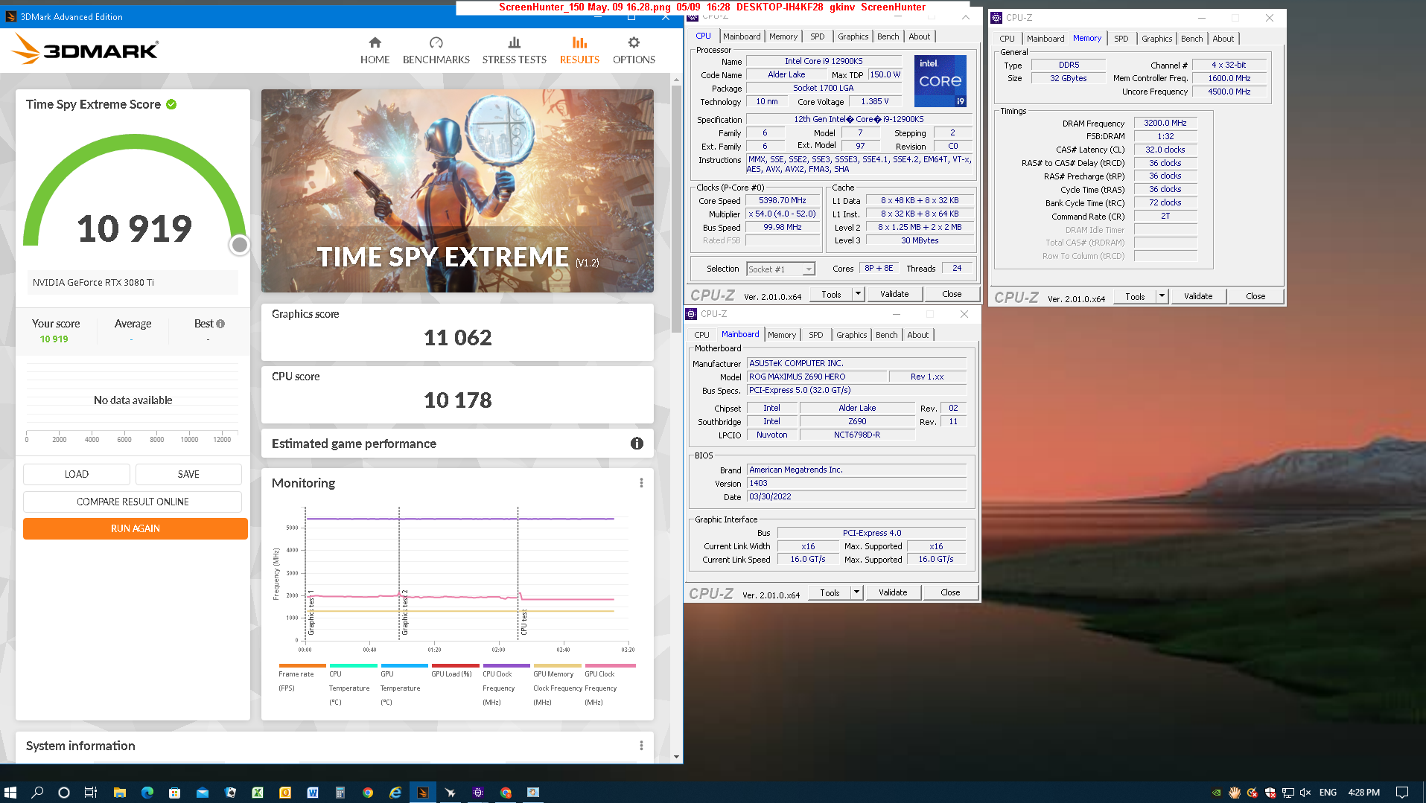The image size is (1426, 803).
Task: Click Close in CPU-Z Memory window
Action: pos(1255,296)
